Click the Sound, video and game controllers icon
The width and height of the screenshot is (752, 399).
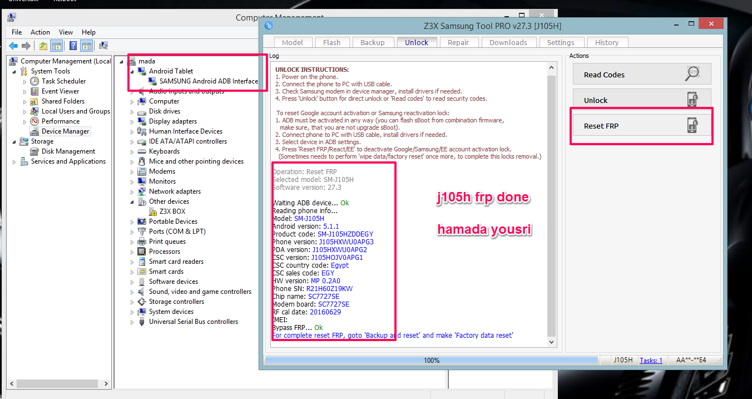(x=142, y=292)
